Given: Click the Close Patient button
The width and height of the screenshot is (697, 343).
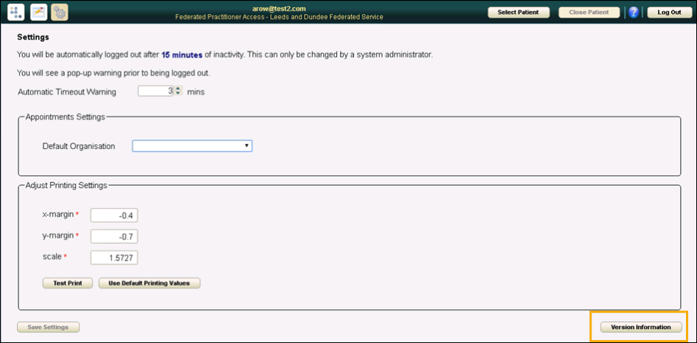Looking at the screenshot, I should point(589,13).
